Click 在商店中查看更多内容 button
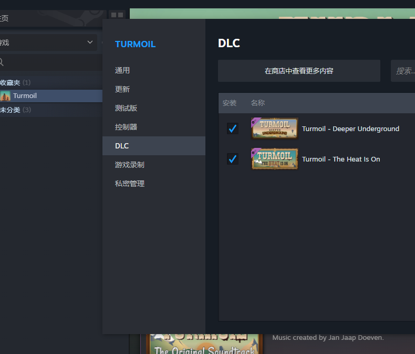415x354 pixels. pyautogui.click(x=299, y=71)
